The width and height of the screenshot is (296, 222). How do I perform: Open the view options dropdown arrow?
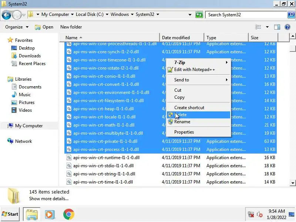(267, 27)
